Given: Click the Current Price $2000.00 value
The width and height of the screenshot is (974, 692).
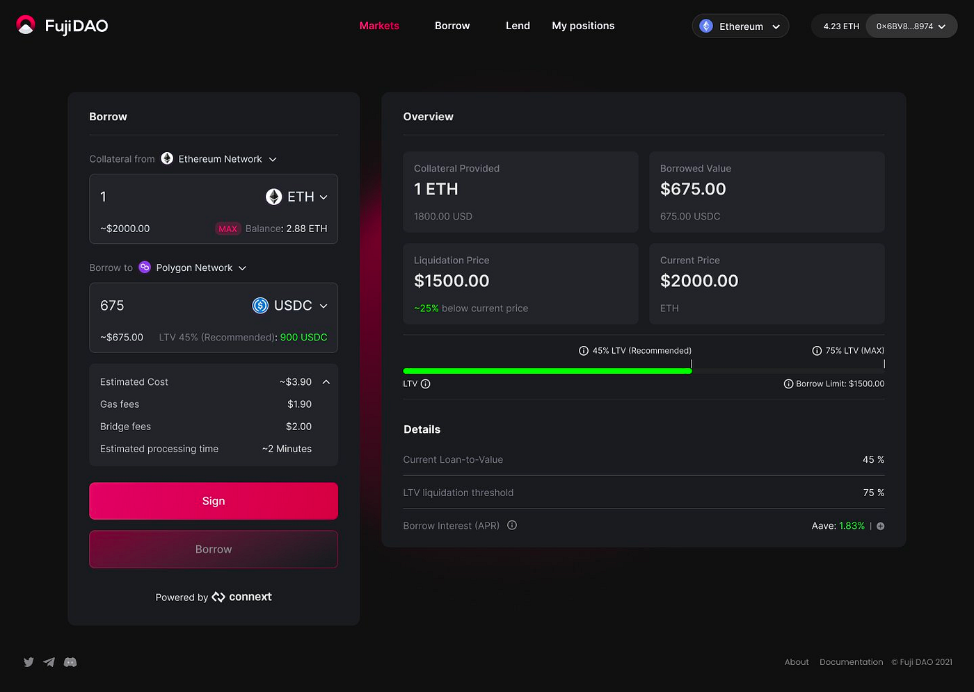Looking at the screenshot, I should [699, 281].
